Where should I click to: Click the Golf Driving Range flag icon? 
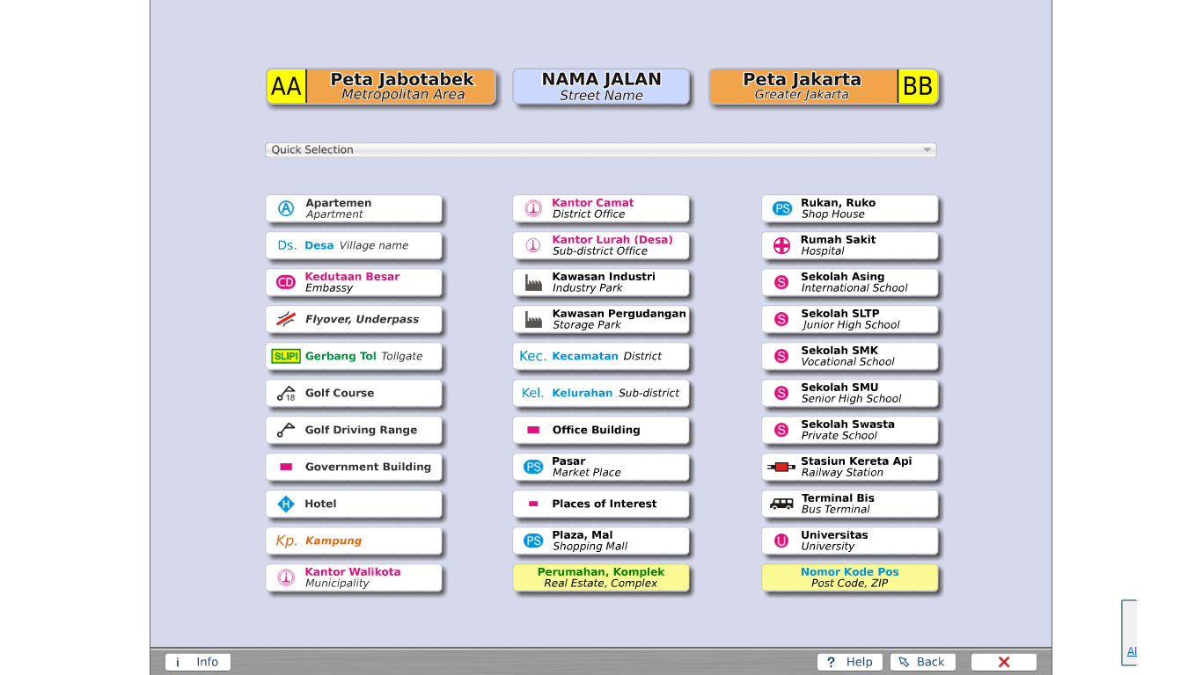(x=286, y=430)
